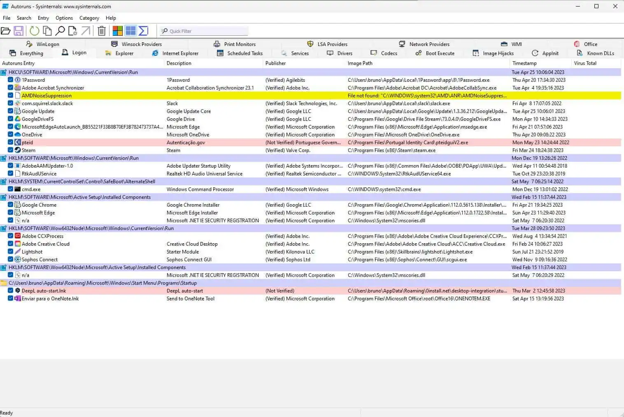This screenshot has height=417, width=624.
Task: Disable the OneDrive startup checkbox
Action: (x=11, y=134)
